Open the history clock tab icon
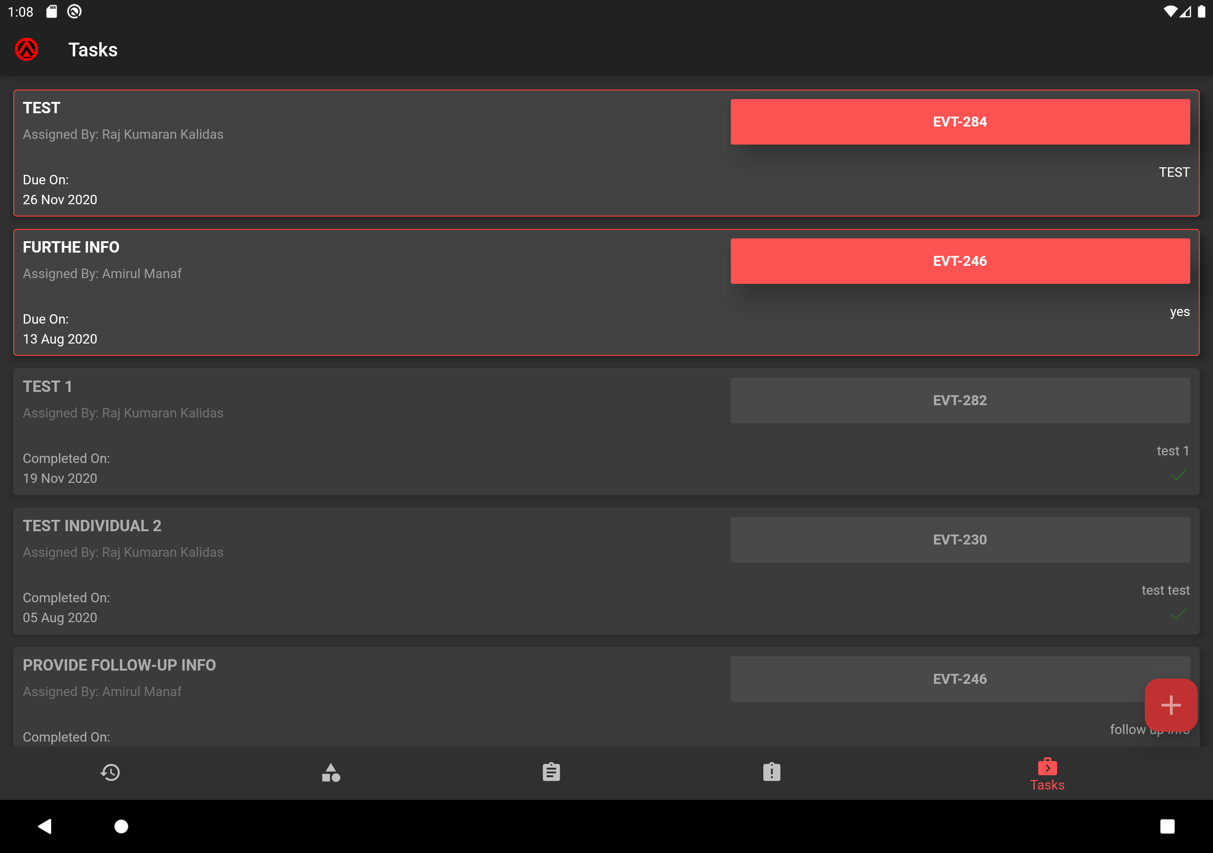 point(110,772)
